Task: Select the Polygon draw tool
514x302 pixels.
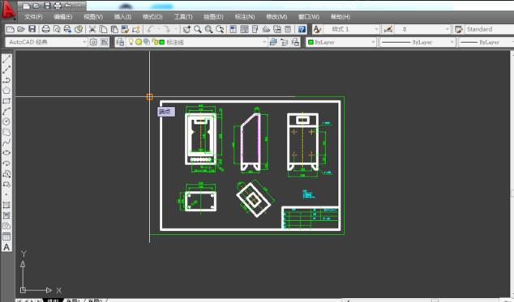Action: click(6, 91)
